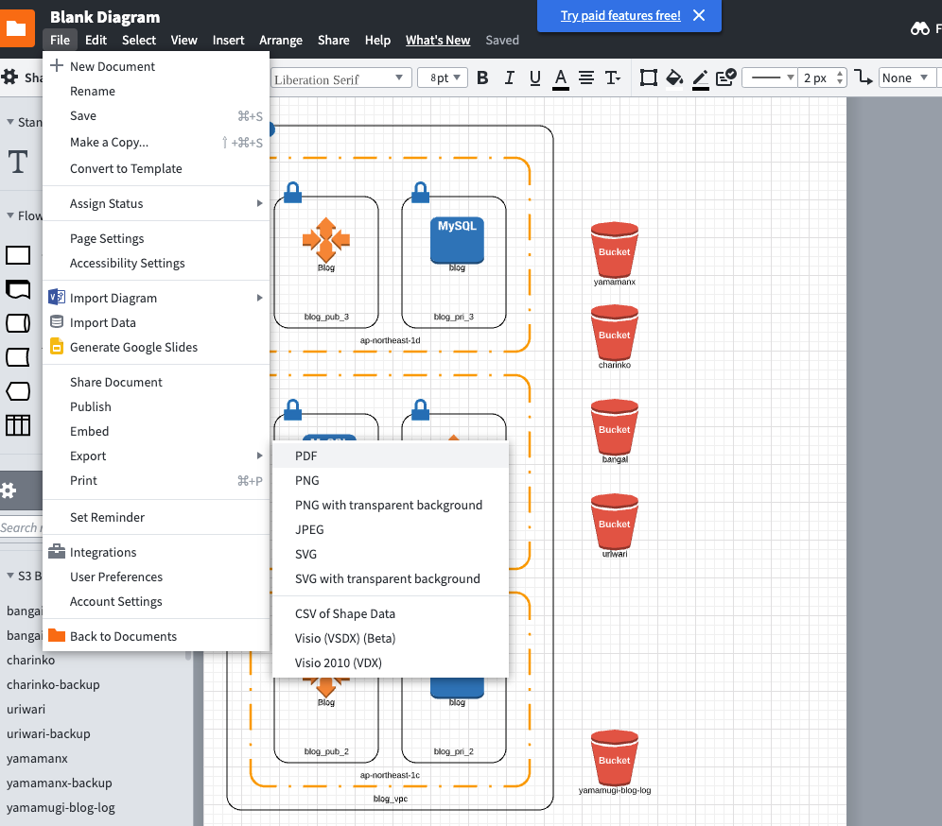Click the shape border style icon
942x826 pixels.
[x=648, y=78]
